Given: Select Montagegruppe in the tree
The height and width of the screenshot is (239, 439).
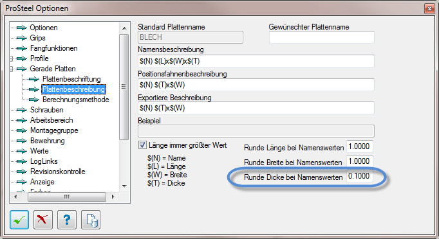Looking at the screenshot, I should [54, 130].
